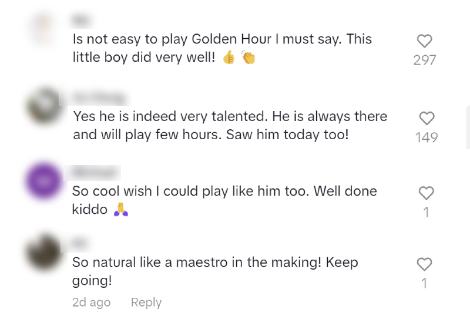Open the avatar of the "Golden Hour" commenter
The height and width of the screenshot is (316, 470).
click(43, 31)
